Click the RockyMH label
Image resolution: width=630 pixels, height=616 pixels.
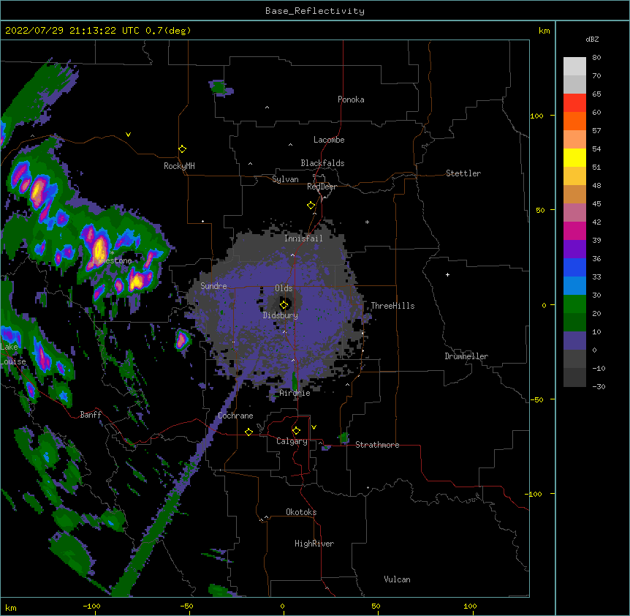tap(179, 166)
